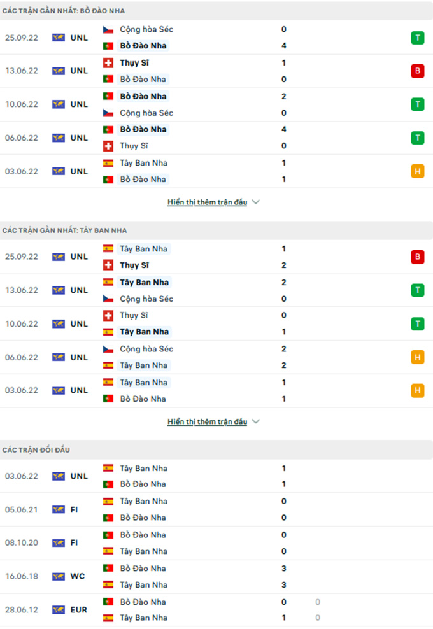This screenshot has width=433, height=629.
Task: Click Cộng hòa Séc team name in the 10.06.22 match
Action: pos(146,113)
